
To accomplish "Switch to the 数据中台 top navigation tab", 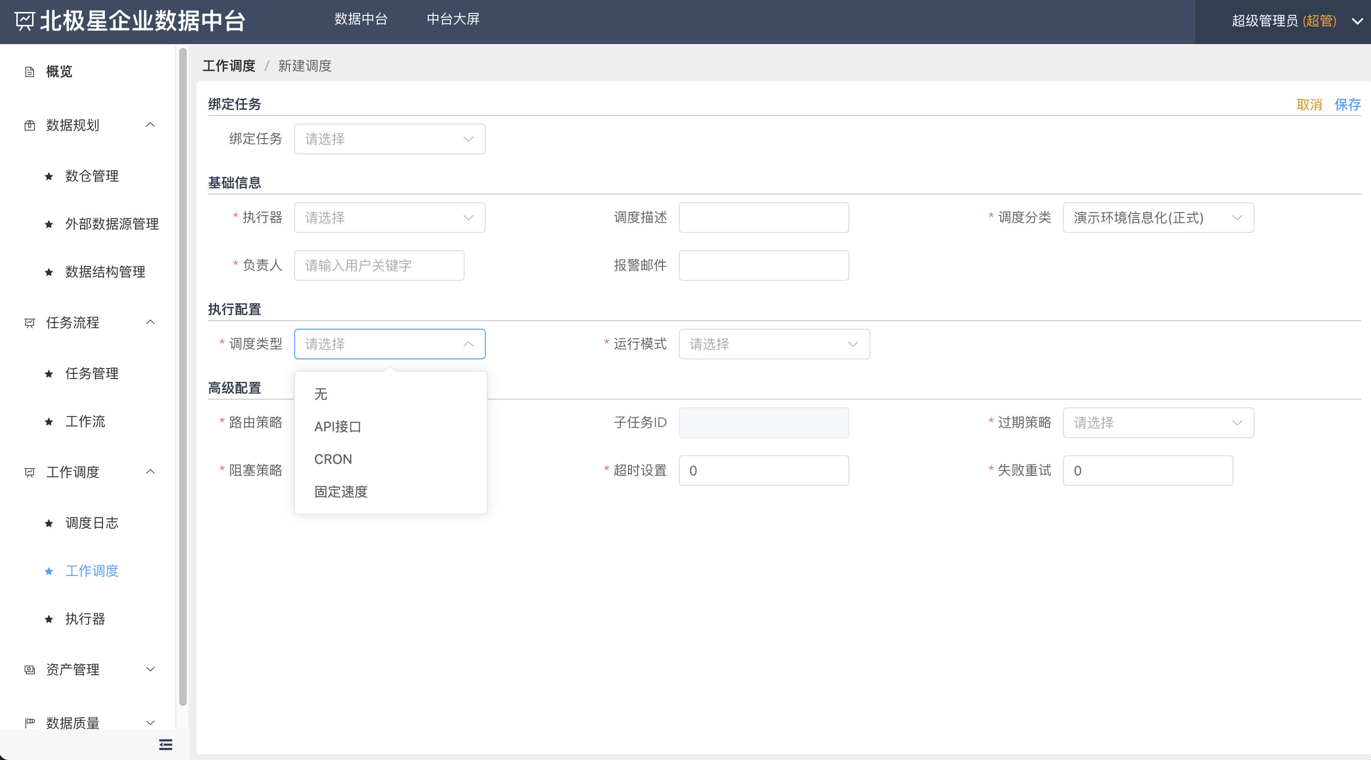I will (x=361, y=19).
